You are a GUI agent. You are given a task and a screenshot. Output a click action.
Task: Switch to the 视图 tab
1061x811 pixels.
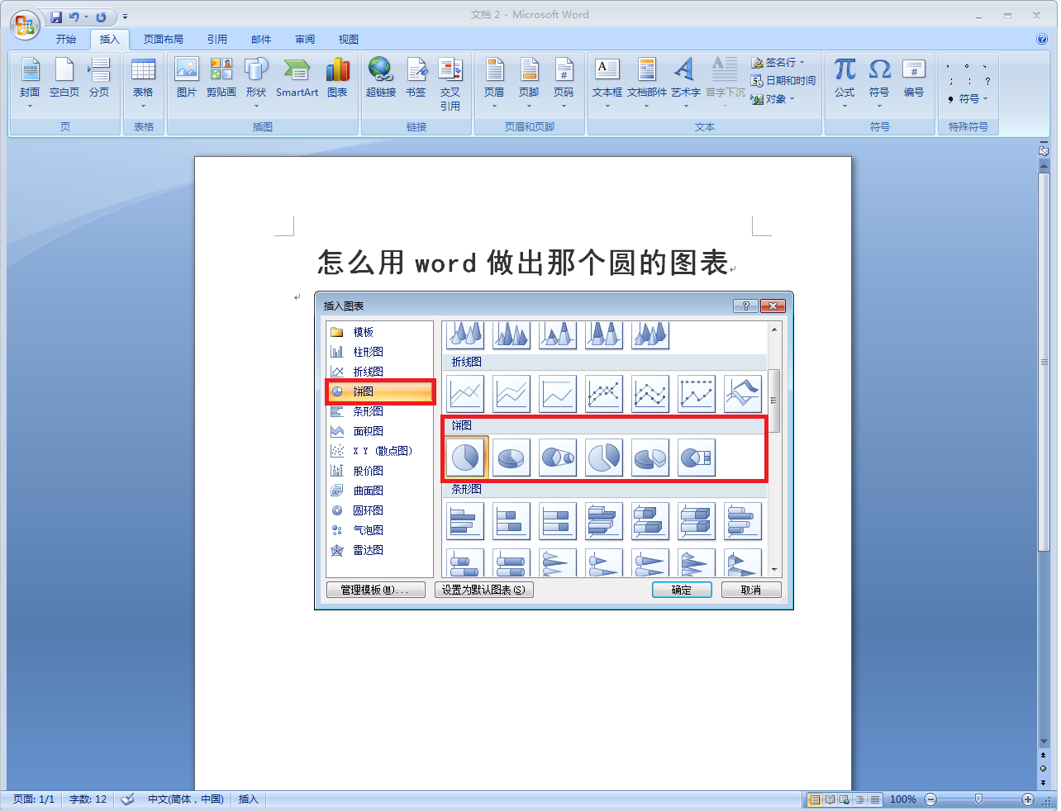[349, 39]
